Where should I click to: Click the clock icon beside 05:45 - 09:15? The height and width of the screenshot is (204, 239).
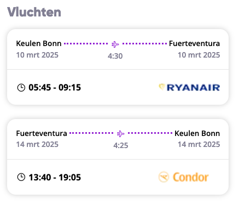(21, 87)
